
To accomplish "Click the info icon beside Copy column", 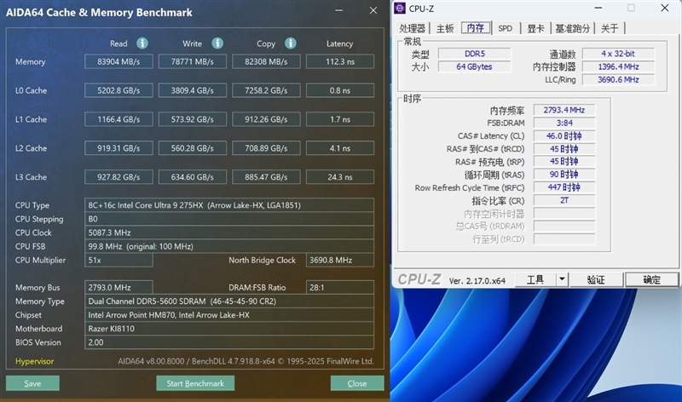I will (291, 43).
